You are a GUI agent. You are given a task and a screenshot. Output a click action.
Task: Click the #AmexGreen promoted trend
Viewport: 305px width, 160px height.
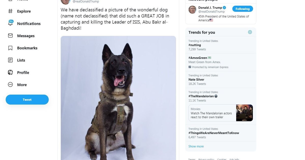198,58
